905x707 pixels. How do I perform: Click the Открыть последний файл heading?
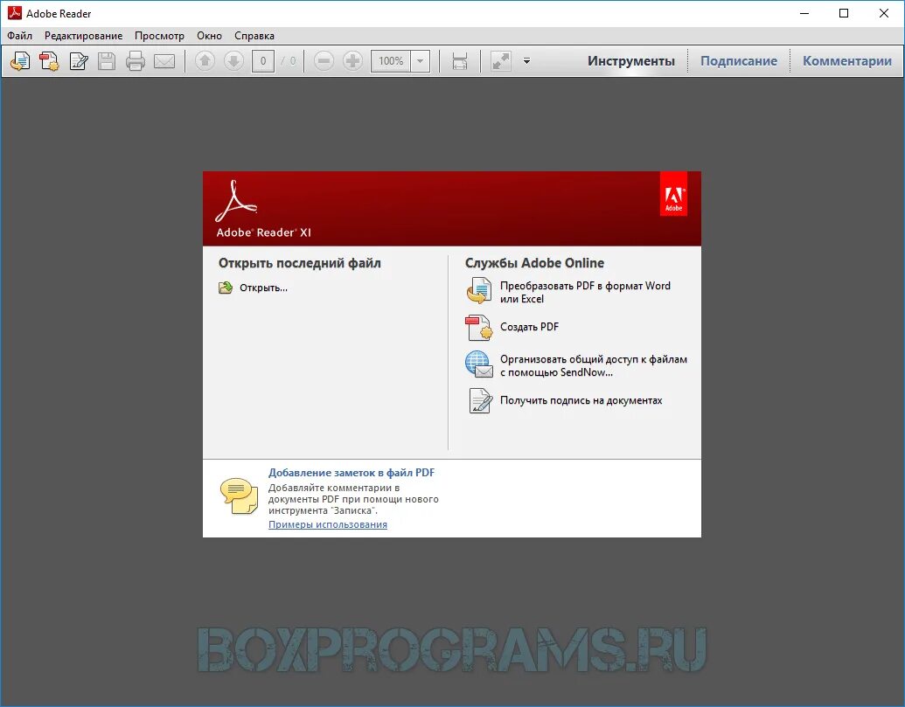point(300,263)
